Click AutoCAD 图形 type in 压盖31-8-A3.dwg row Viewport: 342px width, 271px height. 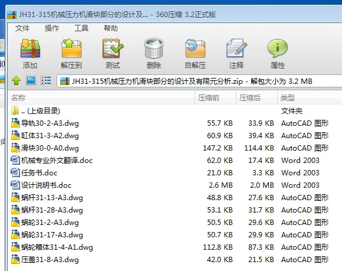tap(305, 260)
